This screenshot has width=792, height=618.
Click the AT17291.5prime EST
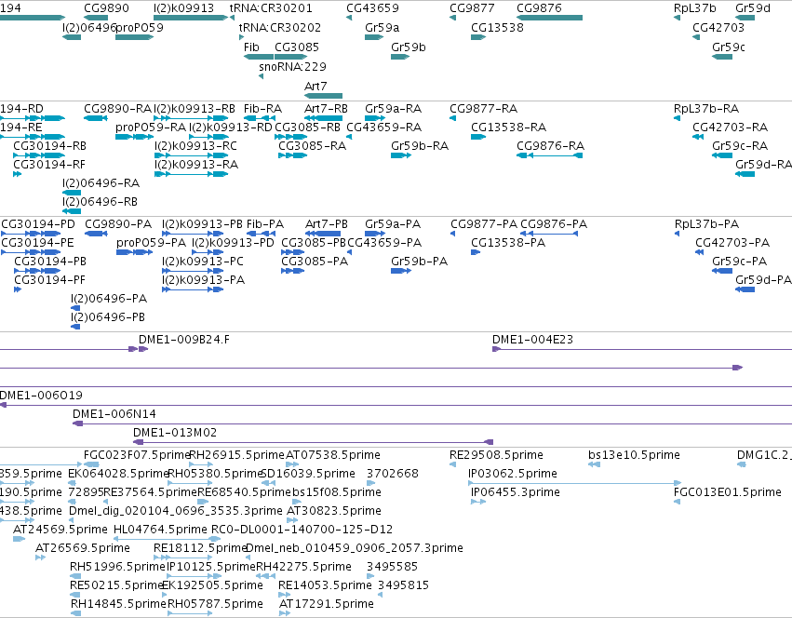[x=285, y=613]
